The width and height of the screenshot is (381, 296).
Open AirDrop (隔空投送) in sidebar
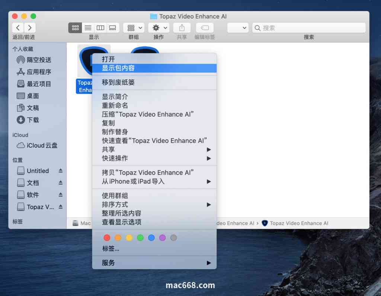pos(34,60)
